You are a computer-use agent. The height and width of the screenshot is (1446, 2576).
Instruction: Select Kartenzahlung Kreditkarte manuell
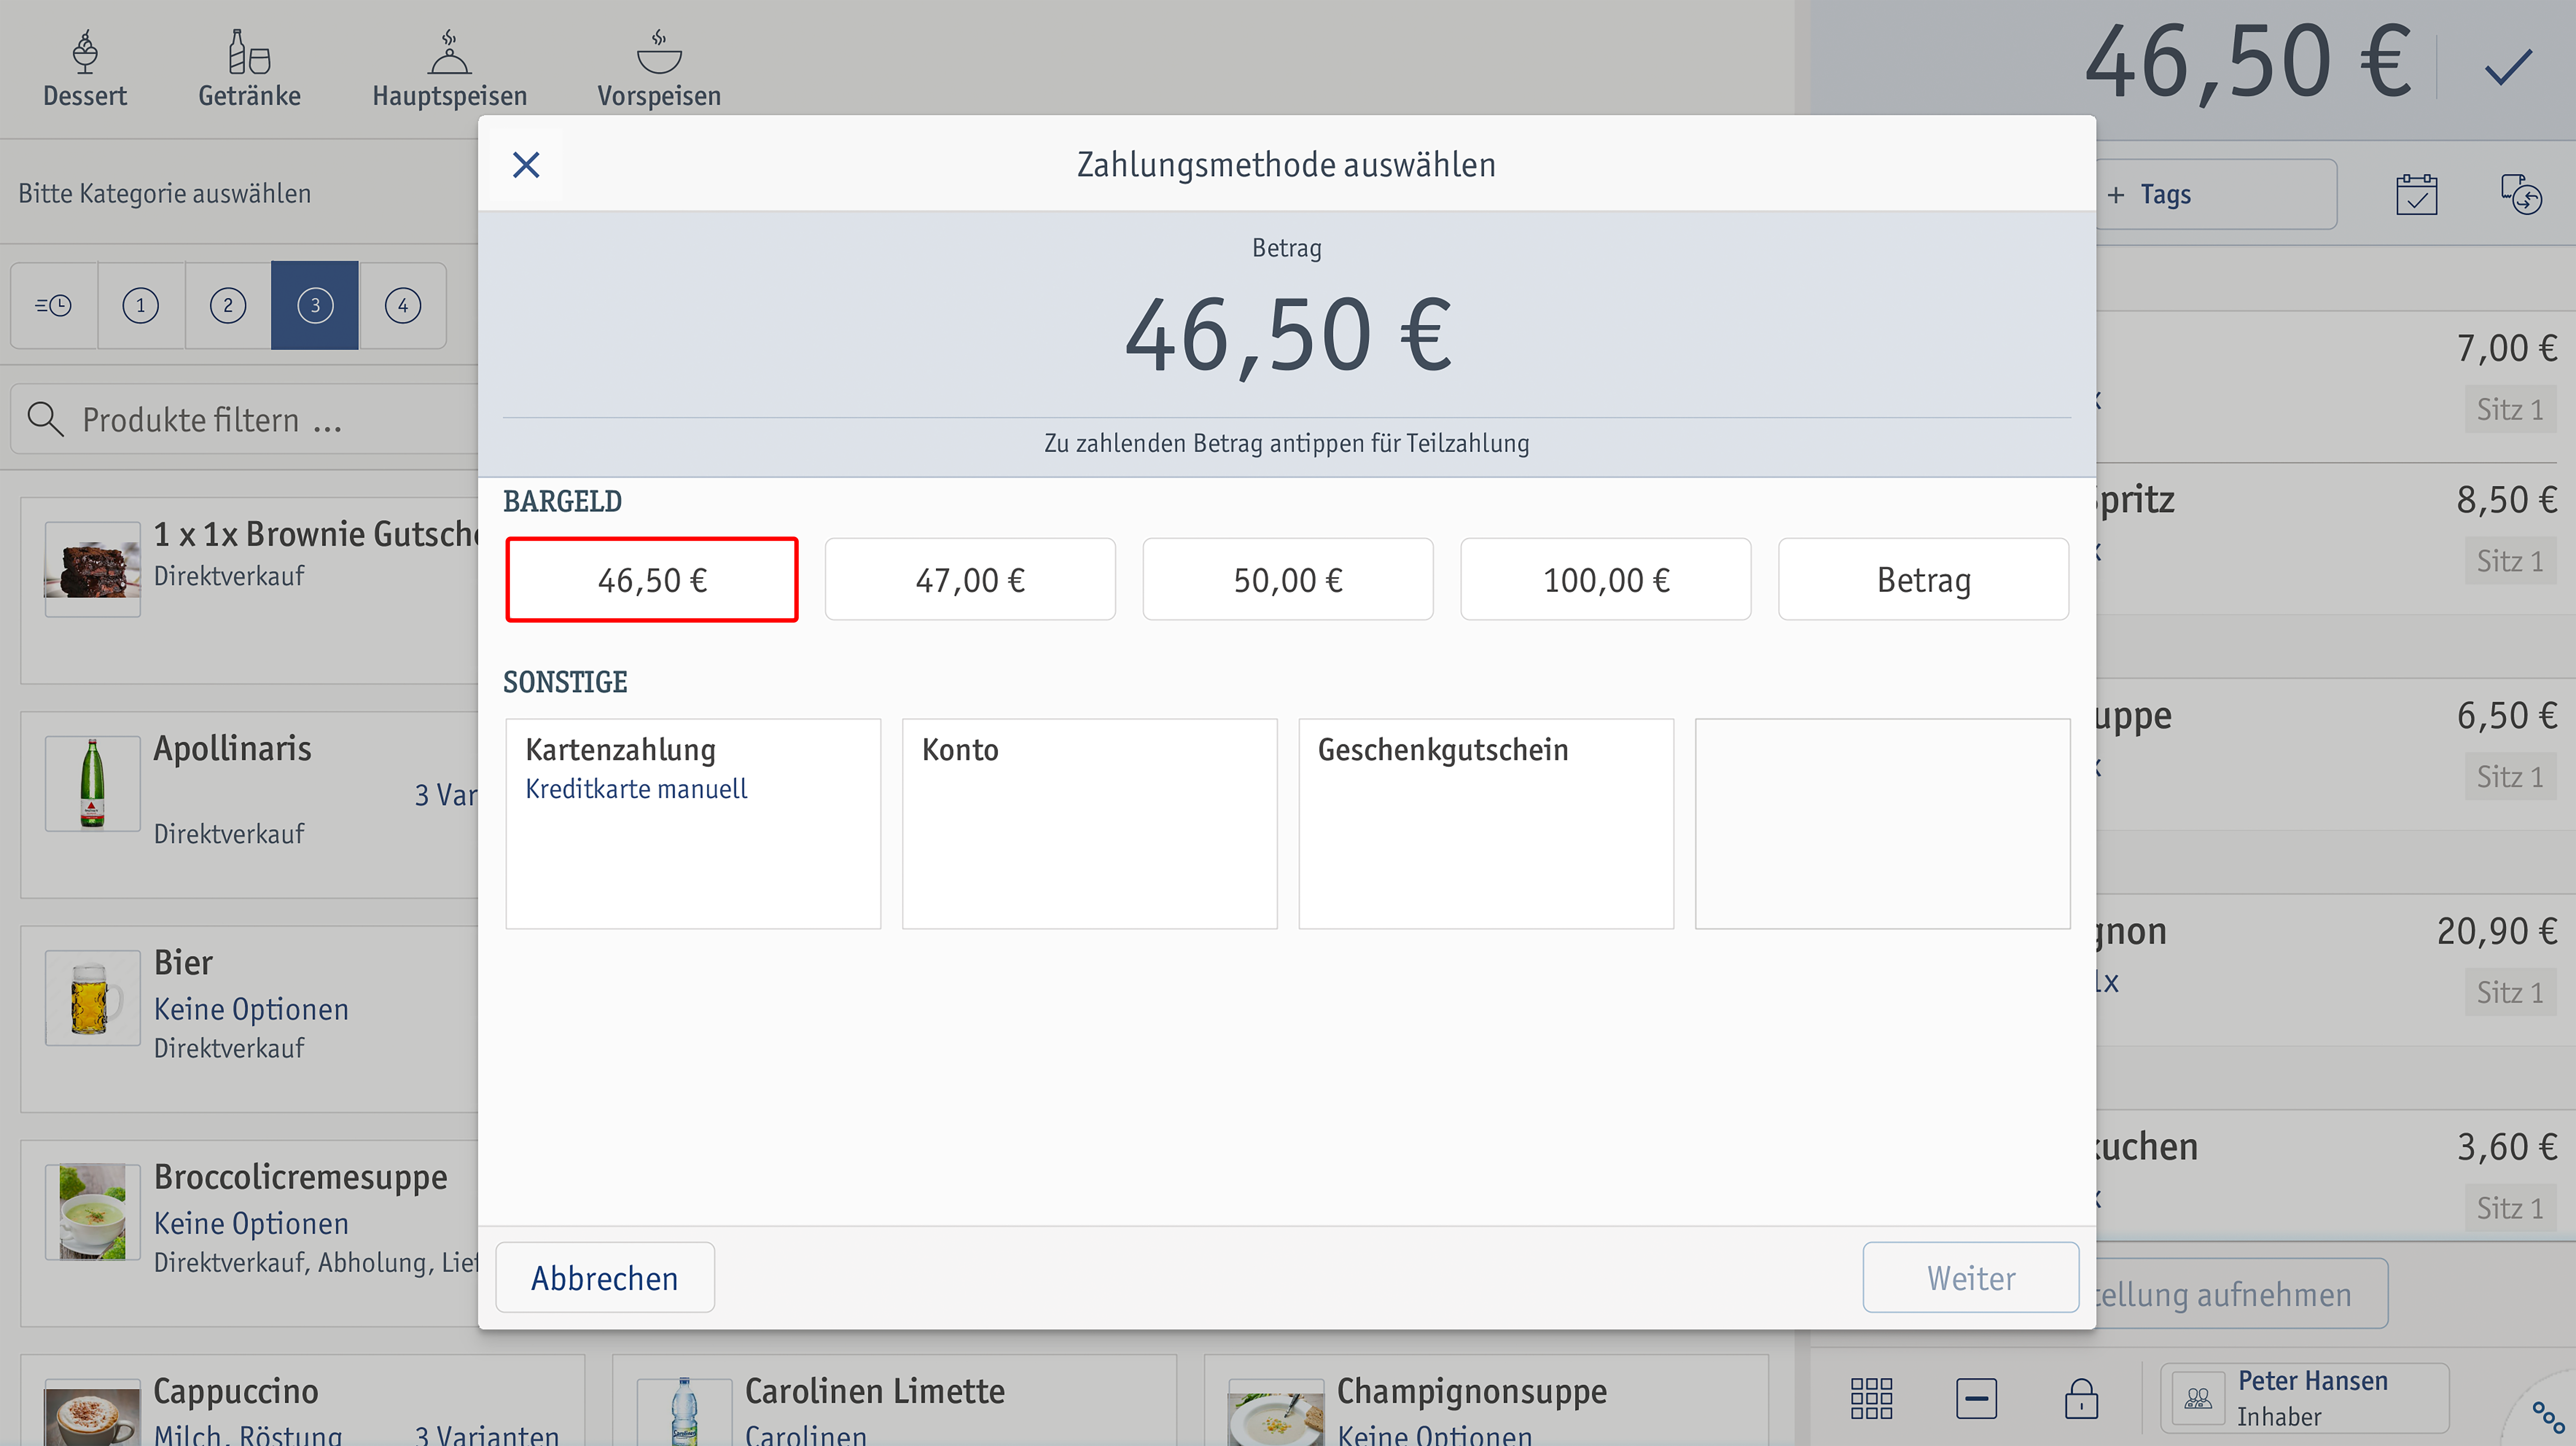coord(693,824)
